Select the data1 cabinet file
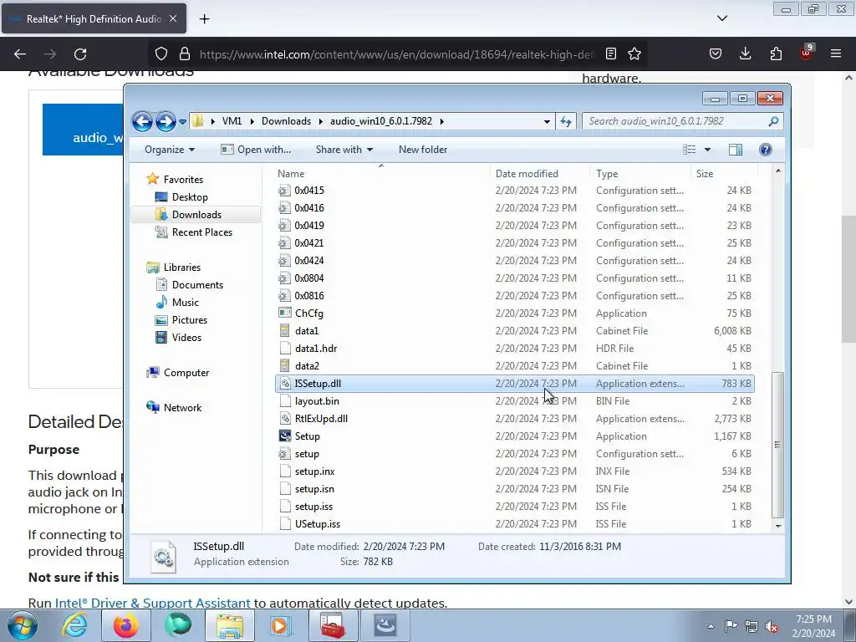 pyautogui.click(x=515, y=331)
